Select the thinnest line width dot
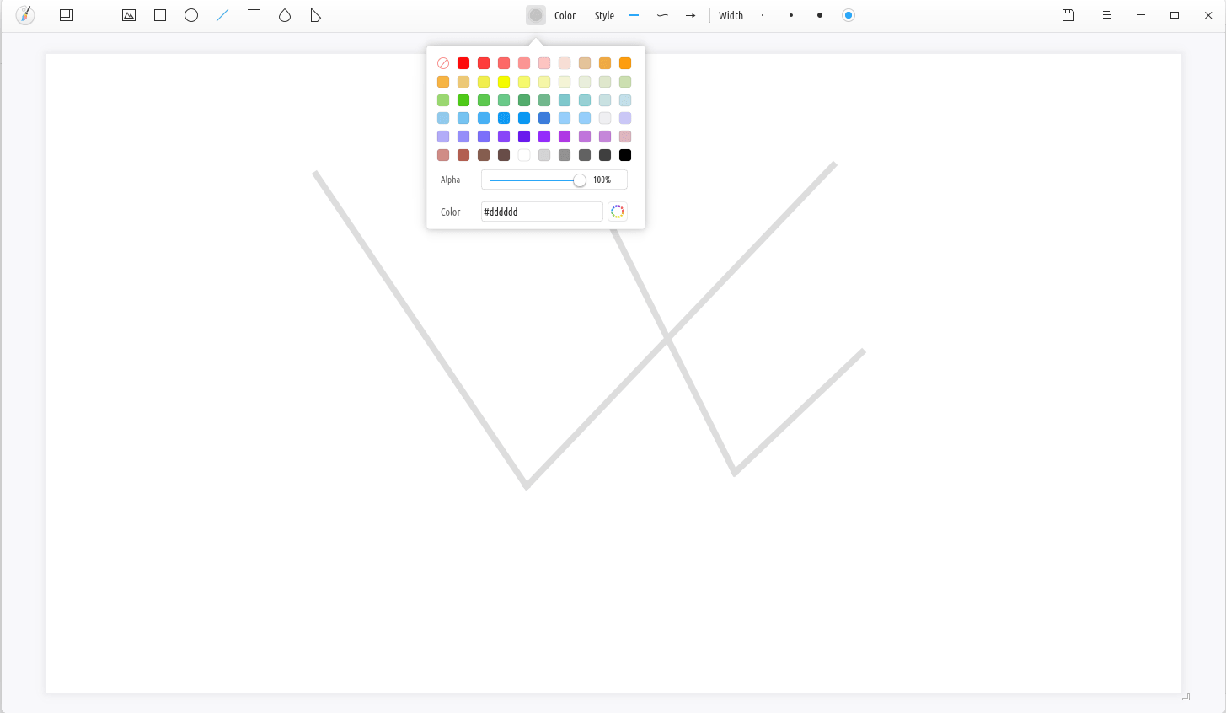 (763, 15)
